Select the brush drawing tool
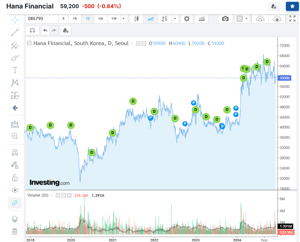Image resolution: width=300 pixels, height=242 pixels. 15,58
